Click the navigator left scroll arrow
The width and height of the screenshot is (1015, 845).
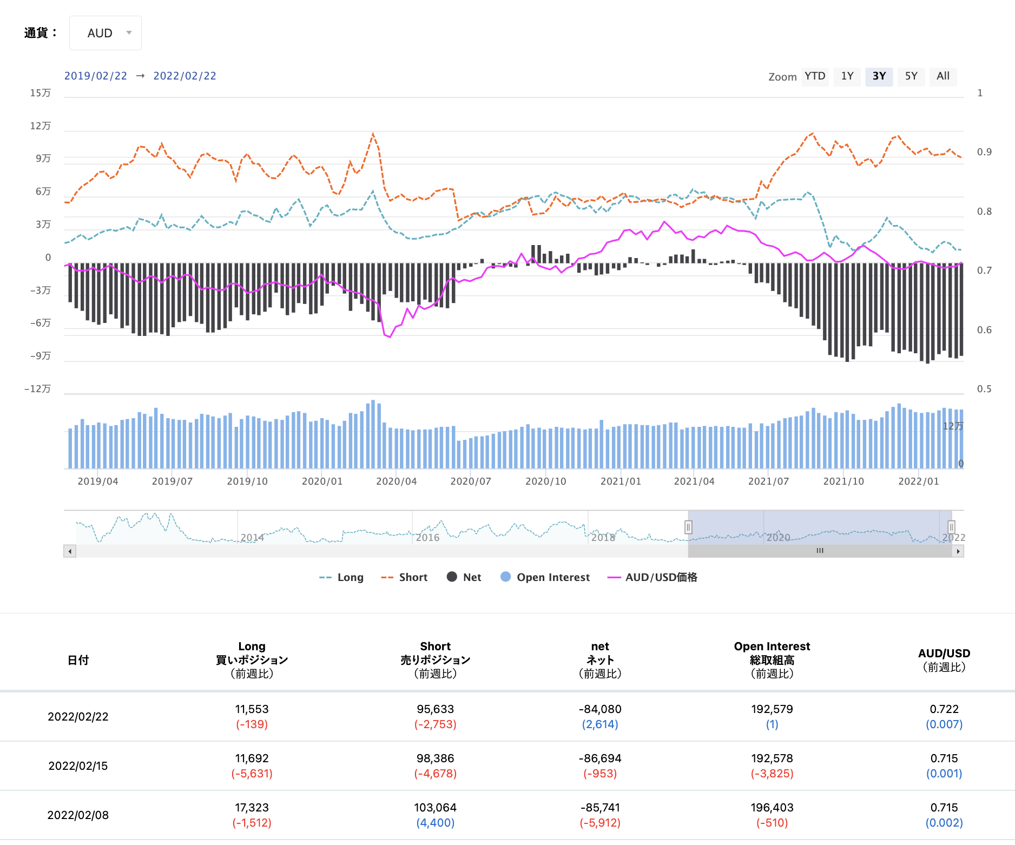point(69,551)
